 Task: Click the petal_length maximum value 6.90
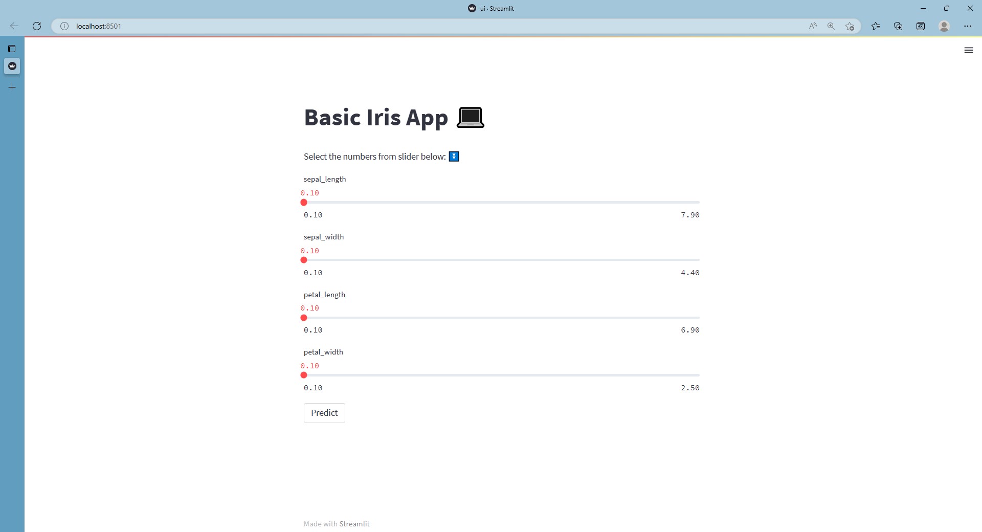690,330
